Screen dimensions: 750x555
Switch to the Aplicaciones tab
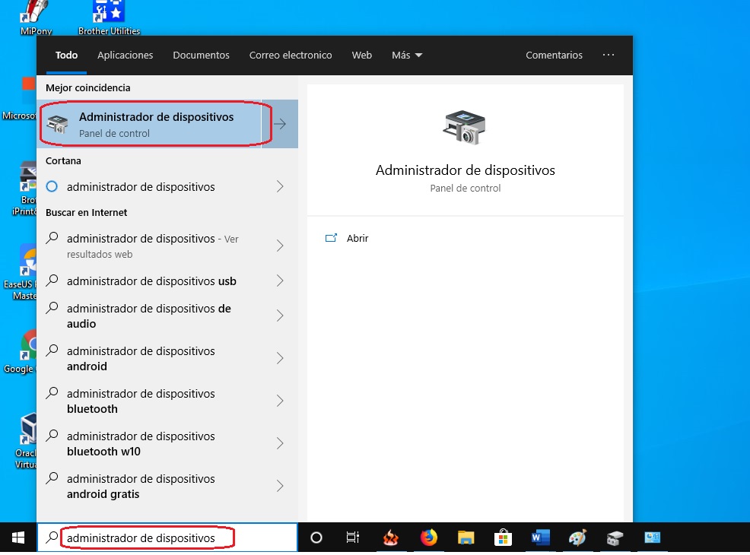tap(126, 55)
